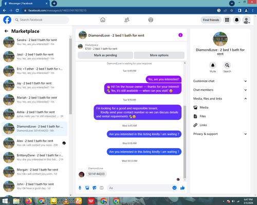Click the browser address bar URL
The image size is (257, 205).
58,10
